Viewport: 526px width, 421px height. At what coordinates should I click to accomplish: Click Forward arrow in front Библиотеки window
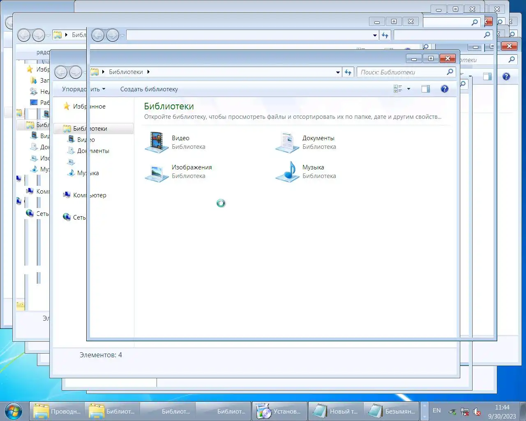pyautogui.click(x=76, y=72)
